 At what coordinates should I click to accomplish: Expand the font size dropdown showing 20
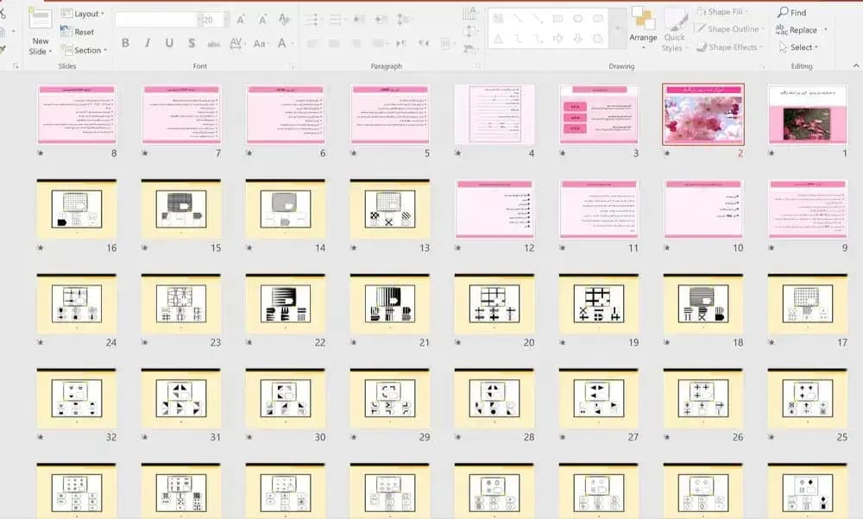(226, 20)
